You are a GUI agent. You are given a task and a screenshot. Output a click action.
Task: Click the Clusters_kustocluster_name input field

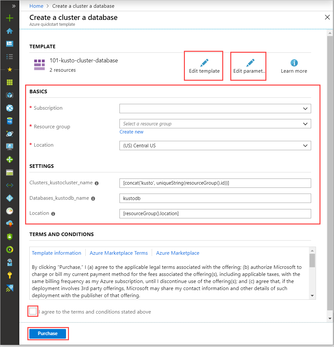coord(215,183)
